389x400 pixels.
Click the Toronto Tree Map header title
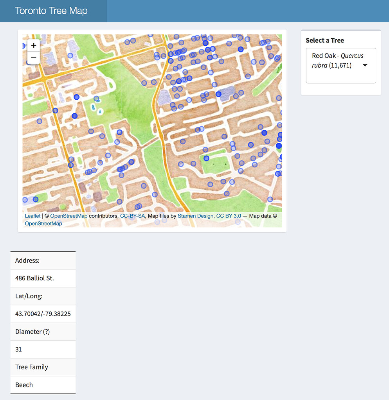(x=50, y=11)
